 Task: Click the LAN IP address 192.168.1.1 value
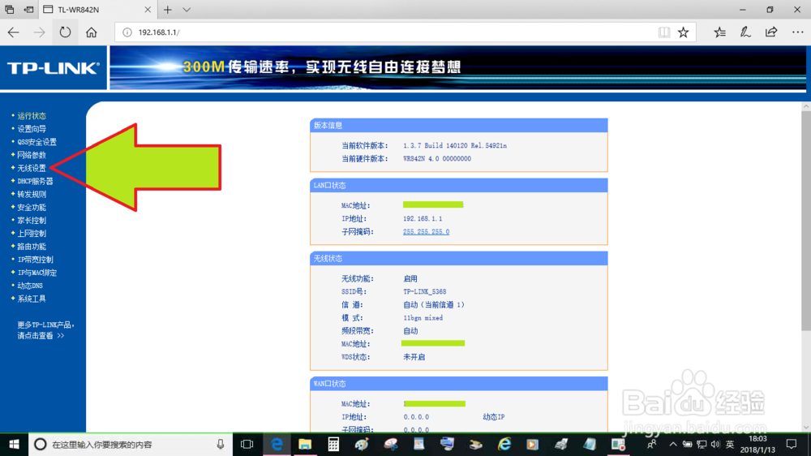coord(423,219)
